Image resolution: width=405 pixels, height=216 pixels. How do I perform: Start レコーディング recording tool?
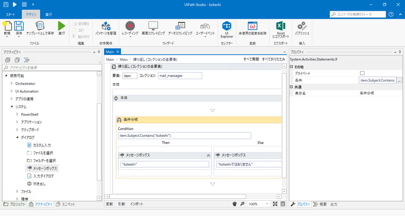130,29
